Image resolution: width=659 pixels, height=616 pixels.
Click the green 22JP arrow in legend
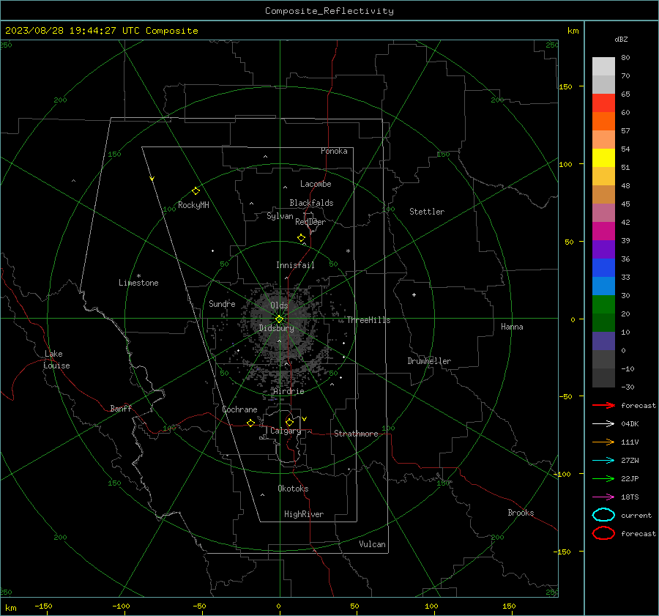pos(603,478)
